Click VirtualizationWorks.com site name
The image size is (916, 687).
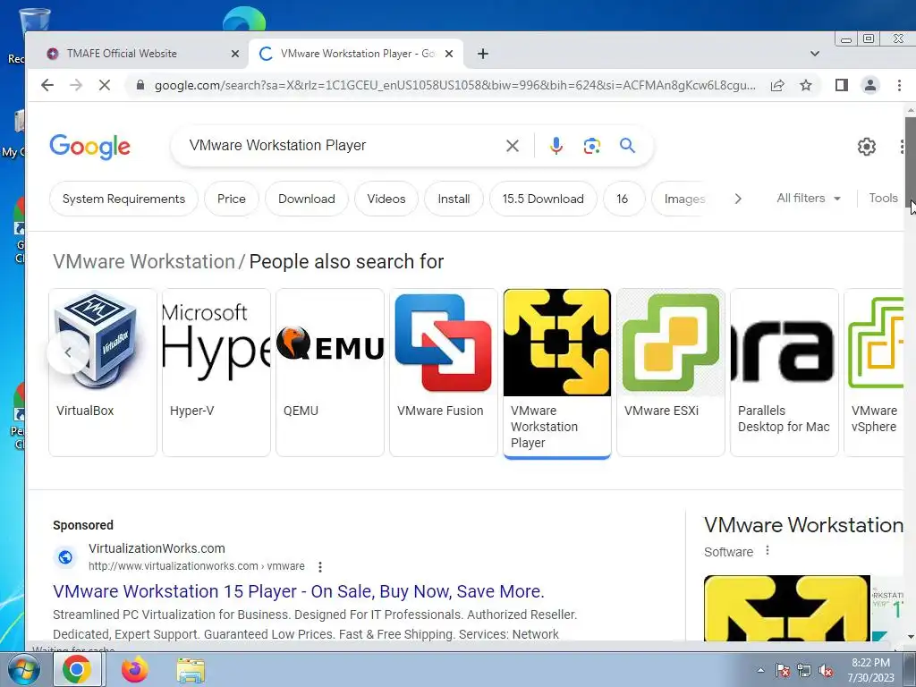[x=157, y=548]
